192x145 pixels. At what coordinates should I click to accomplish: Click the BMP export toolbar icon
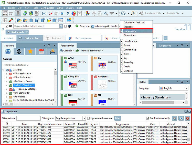pyautogui.click(x=5, y=13)
